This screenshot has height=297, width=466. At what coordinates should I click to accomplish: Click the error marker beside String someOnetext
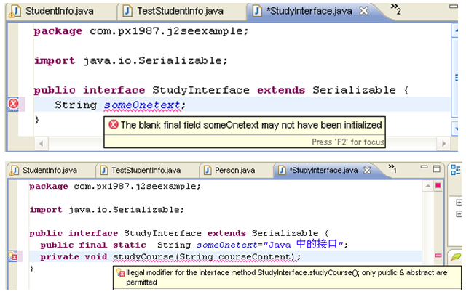tap(13, 104)
